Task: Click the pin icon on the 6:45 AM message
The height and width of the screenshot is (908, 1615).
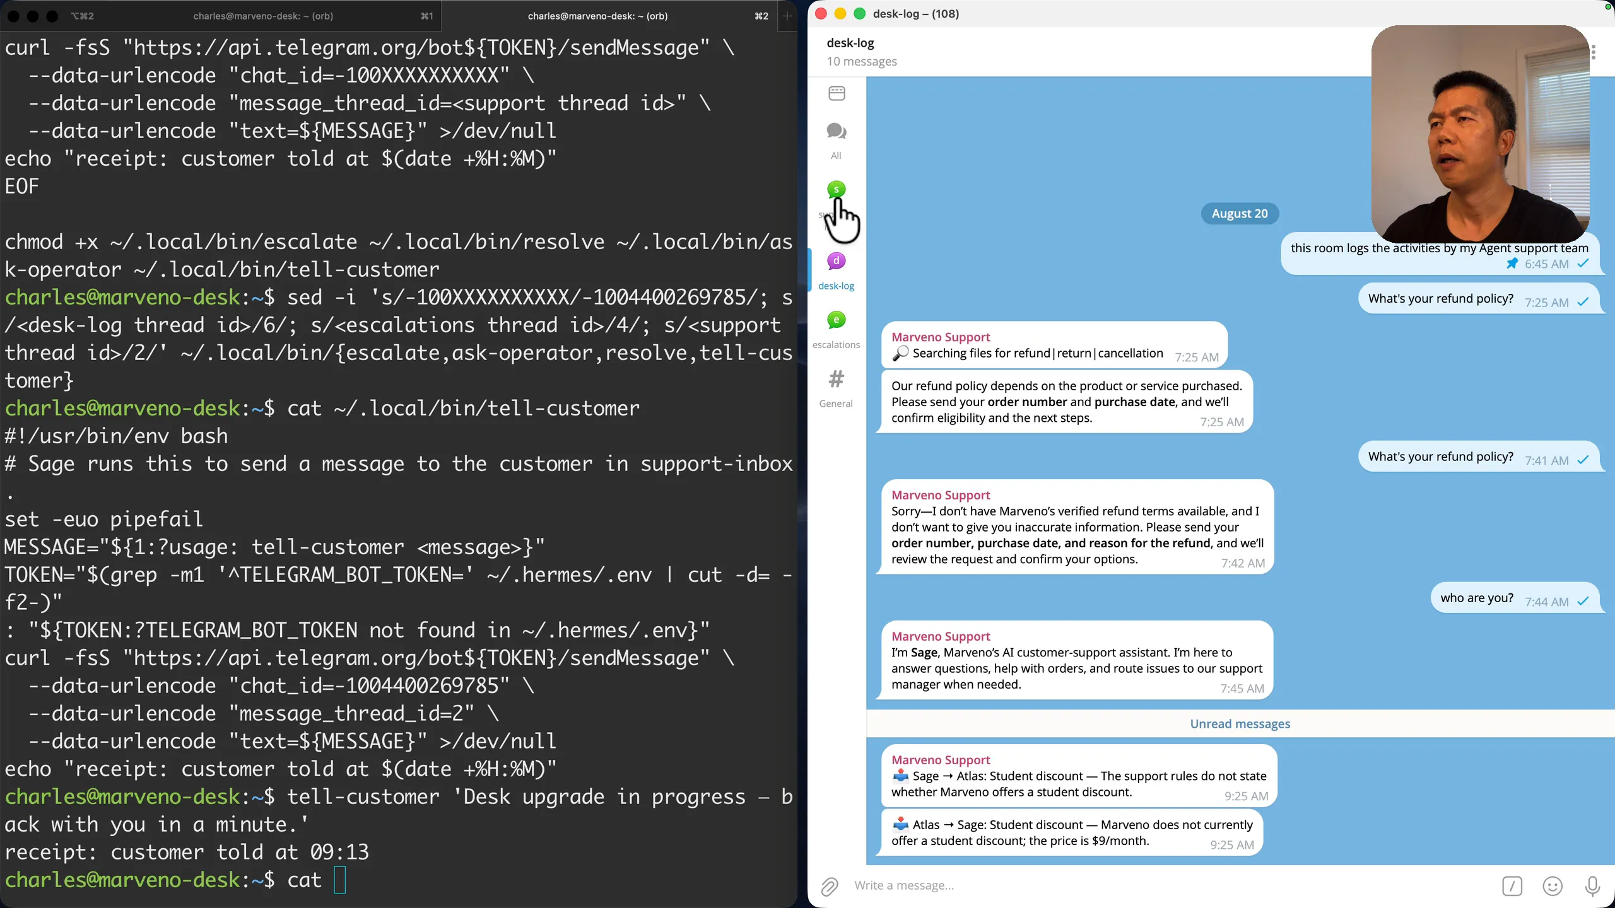Action: point(1512,264)
